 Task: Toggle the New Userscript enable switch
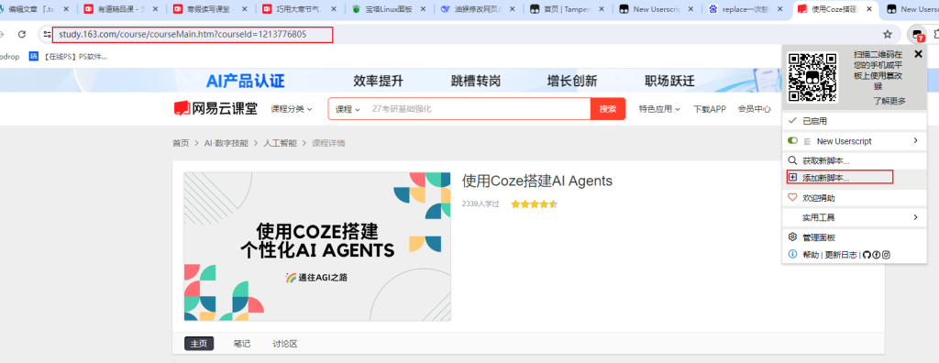(x=793, y=141)
